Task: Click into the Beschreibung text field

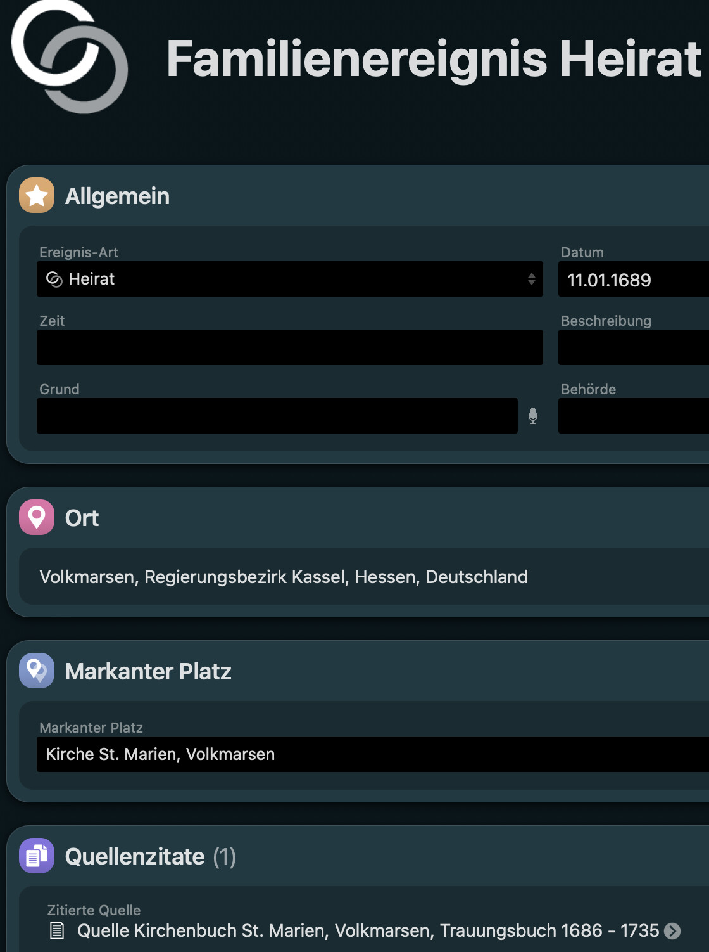Action: [x=634, y=347]
